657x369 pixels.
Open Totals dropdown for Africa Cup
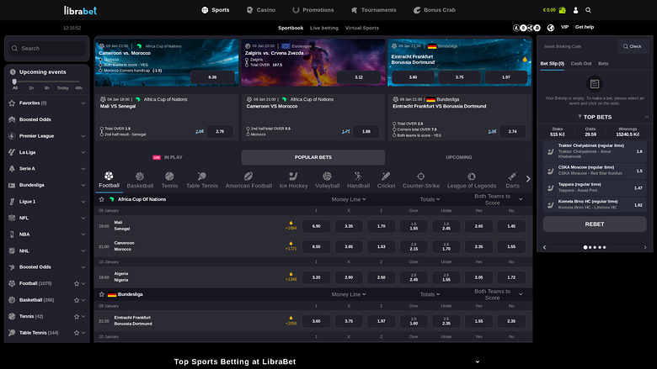click(x=430, y=199)
